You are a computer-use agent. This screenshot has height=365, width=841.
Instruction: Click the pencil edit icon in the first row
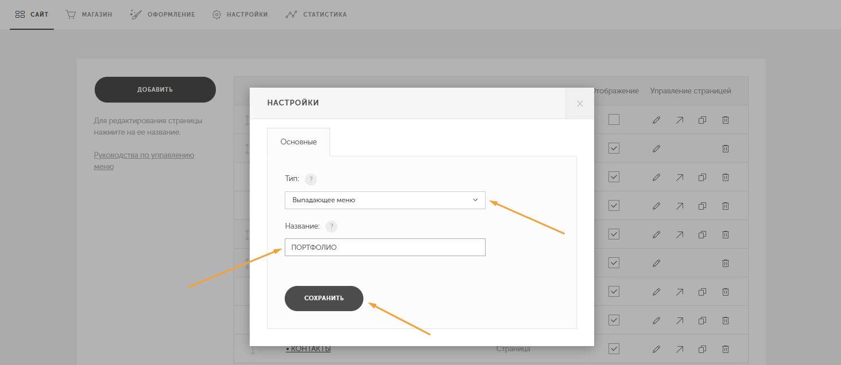(x=657, y=120)
